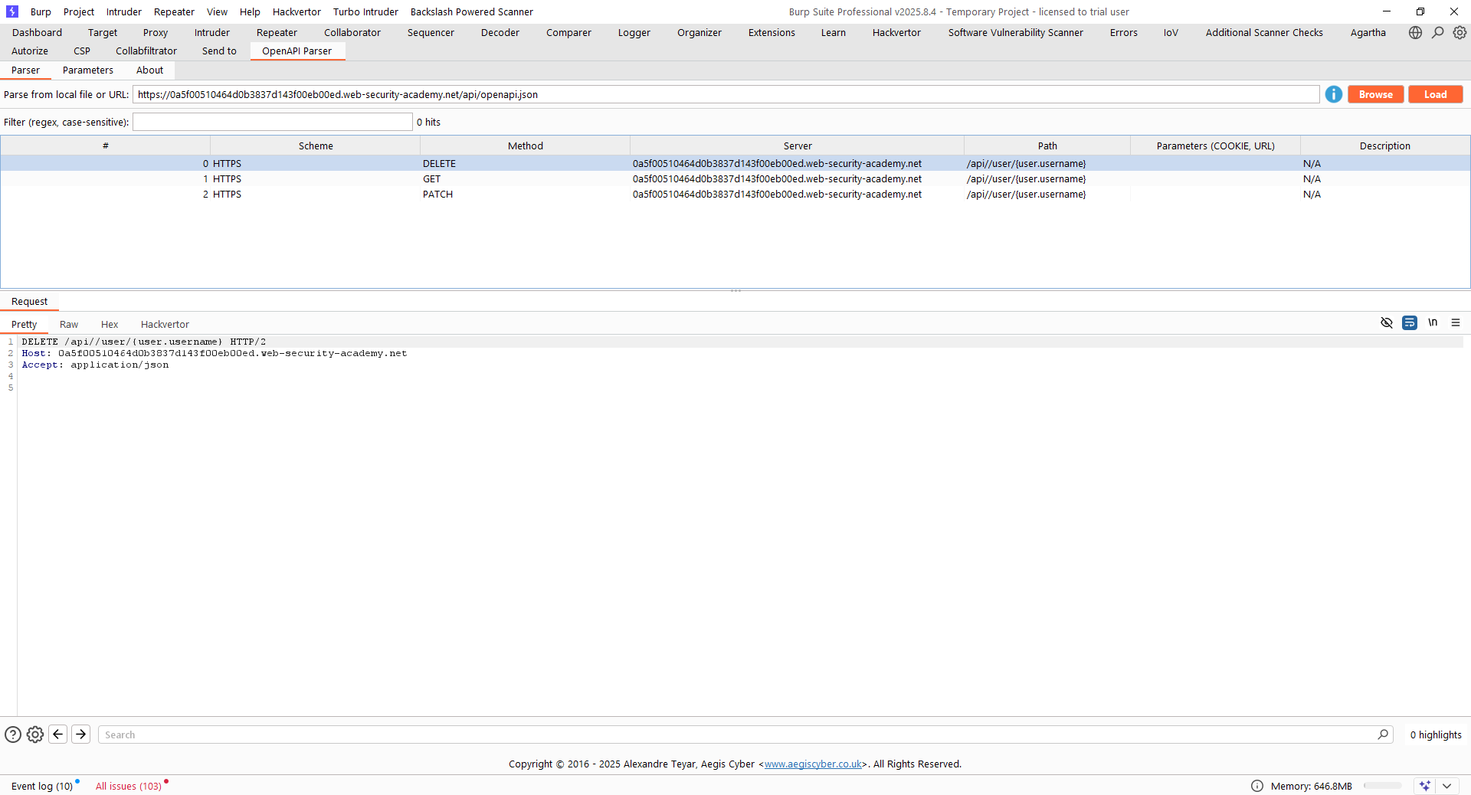1471x795 pixels.
Task: Go to previous search match with left arrow
Action: point(58,734)
